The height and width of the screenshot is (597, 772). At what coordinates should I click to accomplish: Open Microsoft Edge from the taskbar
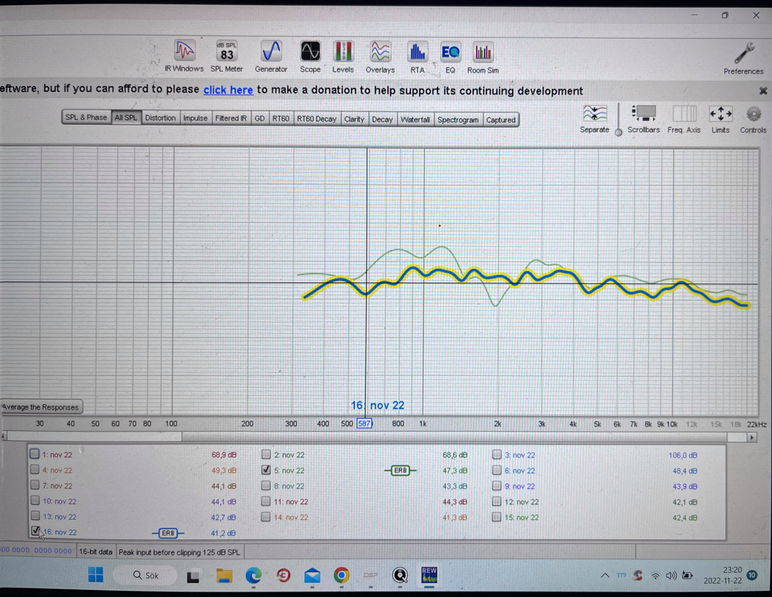click(254, 576)
